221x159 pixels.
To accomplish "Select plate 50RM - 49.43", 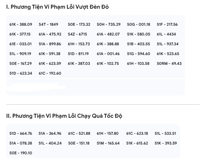I will tap(169, 63).
